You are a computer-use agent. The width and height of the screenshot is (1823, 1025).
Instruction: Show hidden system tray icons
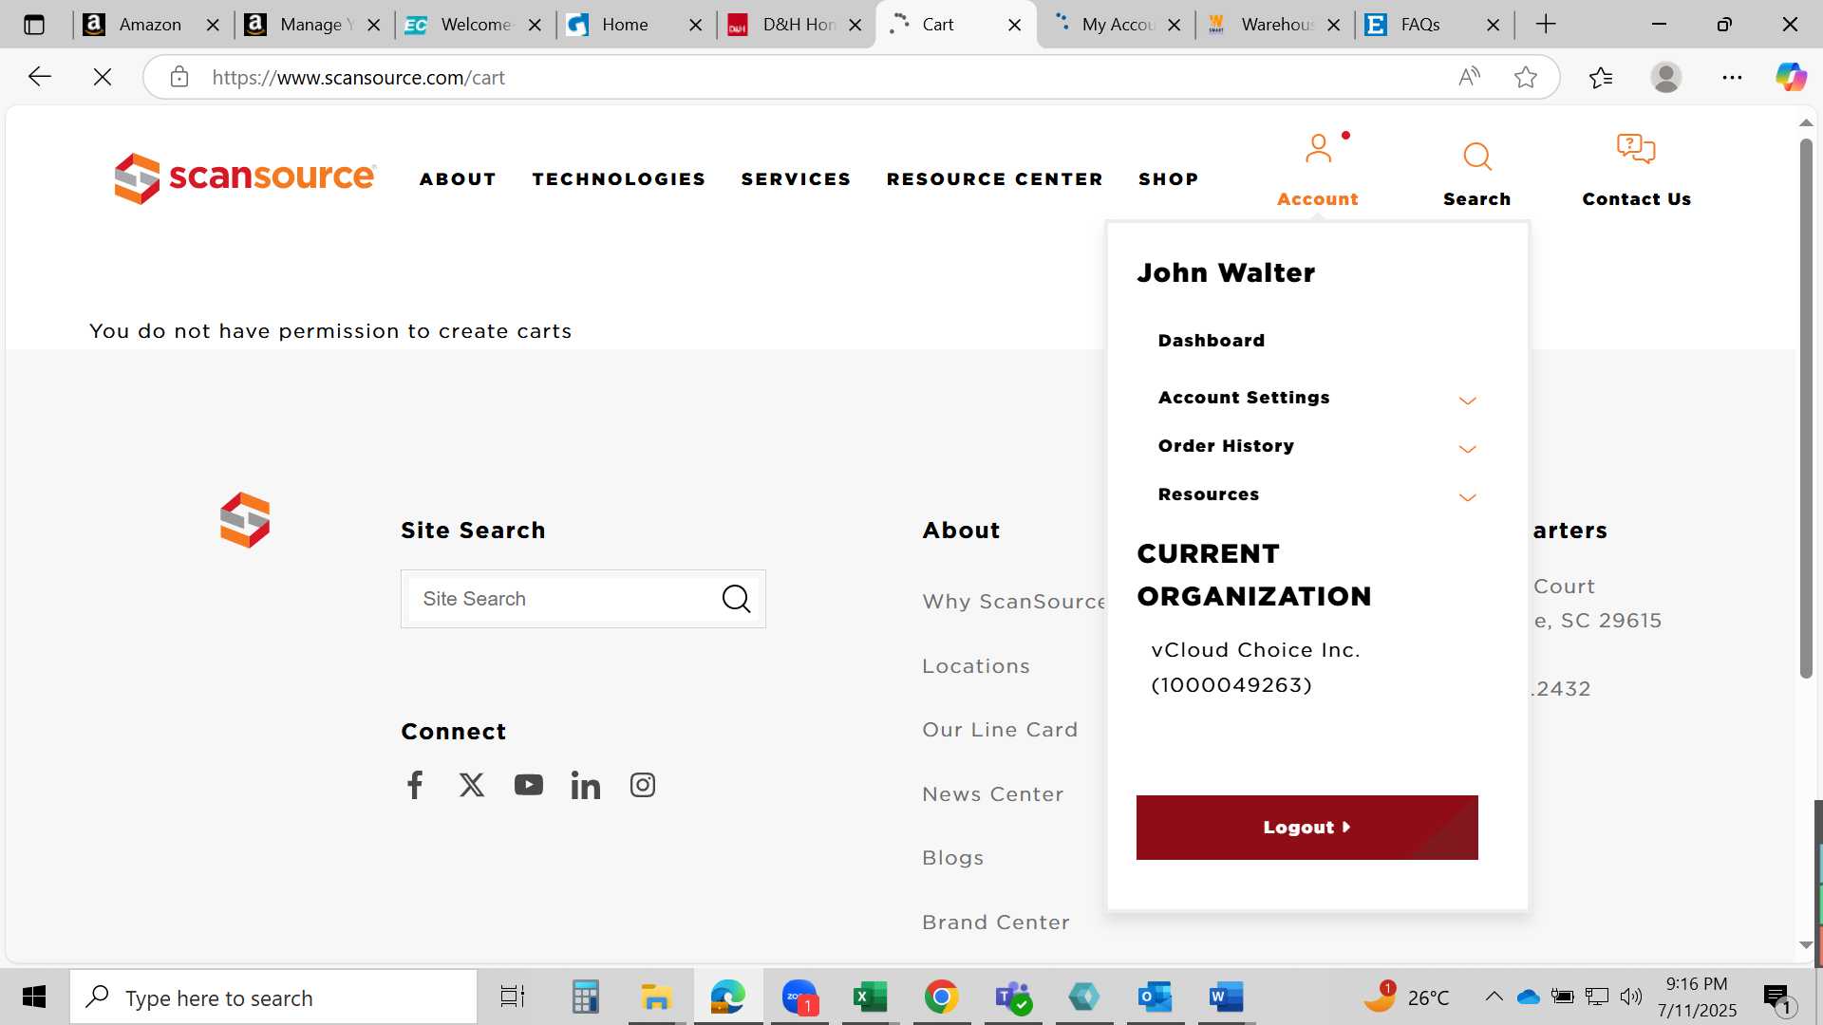1494,997
